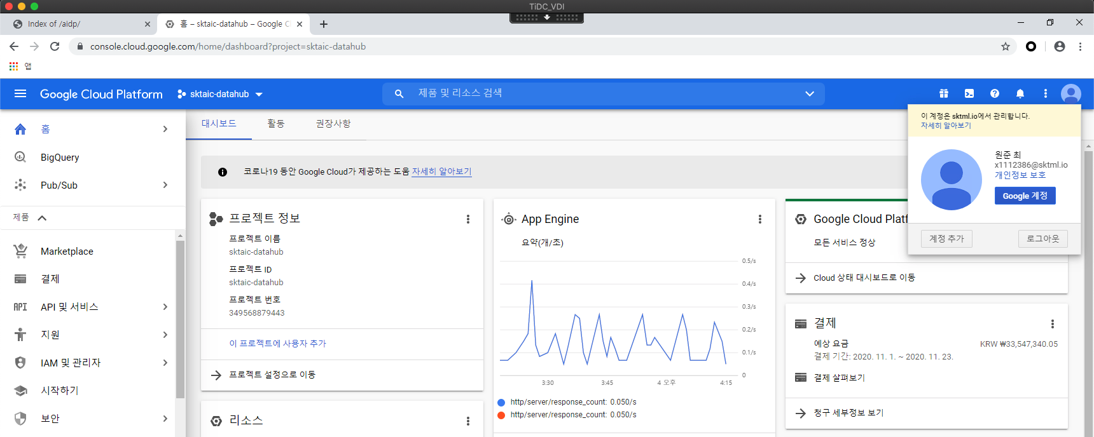1094x437 pixels.
Task: Bookmark this page with star icon
Action: [x=1005, y=46]
